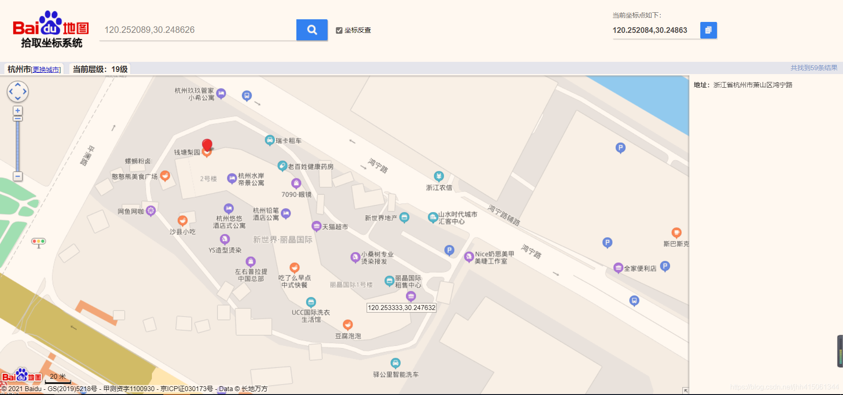Image resolution: width=843 pixels, height=395 pixels.
Task: Click the map zoom-in plus button
Action: pos(18,110)
